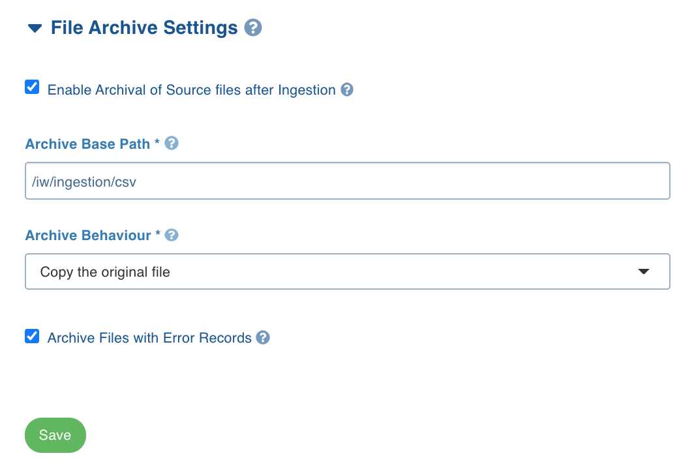Place cursor on the /iw/ingestion/csv text
The height and width of the screenshot is (462, 694).
[x=84, y=182]
